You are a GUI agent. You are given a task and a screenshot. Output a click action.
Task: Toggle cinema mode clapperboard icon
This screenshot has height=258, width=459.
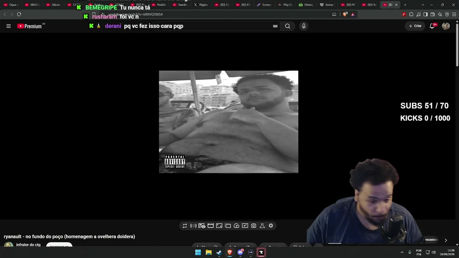pyautogui.click(x=210, y=226)
